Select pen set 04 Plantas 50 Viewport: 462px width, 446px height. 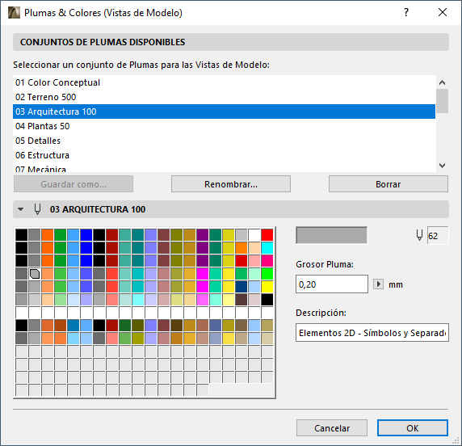[224, 126]
